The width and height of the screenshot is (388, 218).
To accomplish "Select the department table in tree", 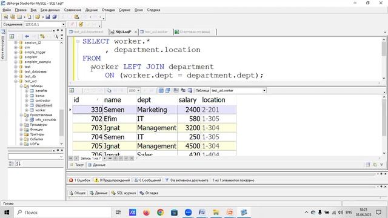I will coord(44,105).
